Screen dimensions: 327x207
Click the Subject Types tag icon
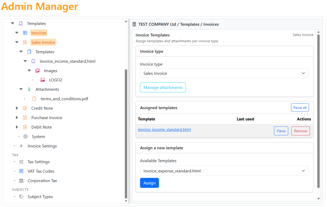[21, 197]
